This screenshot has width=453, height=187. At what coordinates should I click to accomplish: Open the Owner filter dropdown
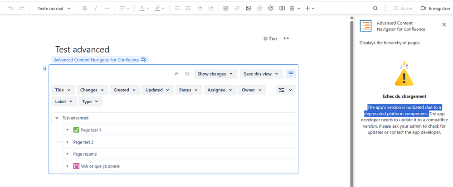point(252,90)
